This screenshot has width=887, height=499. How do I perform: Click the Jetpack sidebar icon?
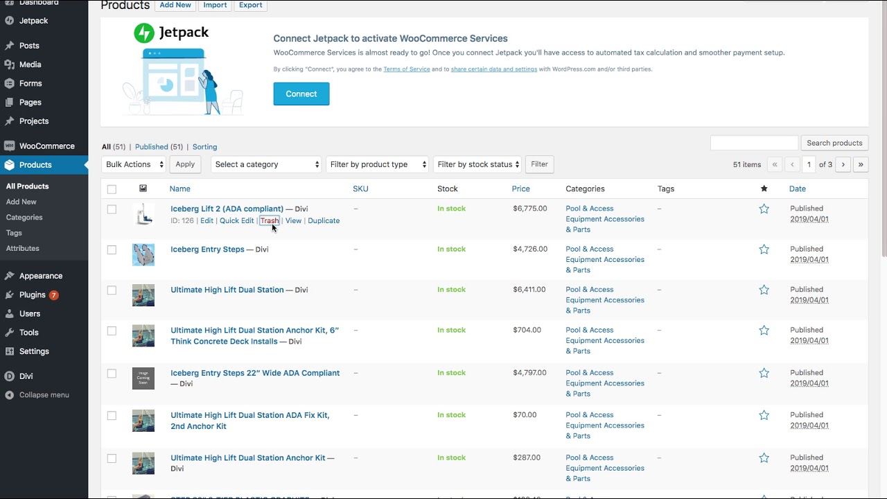tap(9, 21)
